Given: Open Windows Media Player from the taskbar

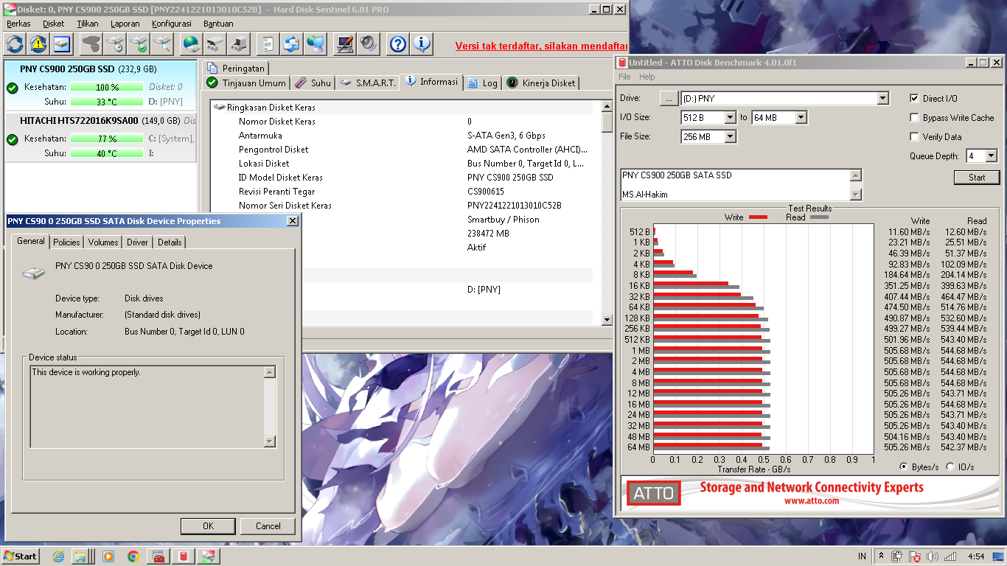Looking at the screenshot, I should [108, 556].
